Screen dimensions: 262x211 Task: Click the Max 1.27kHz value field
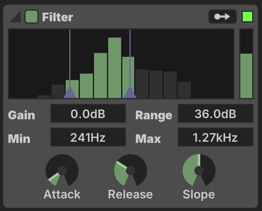pos(215,137)
